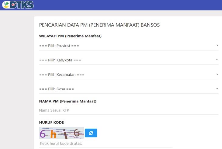
Task: Click the chevron arrow on Pilih Kab/kota
Action: click(x=217, y=60)
